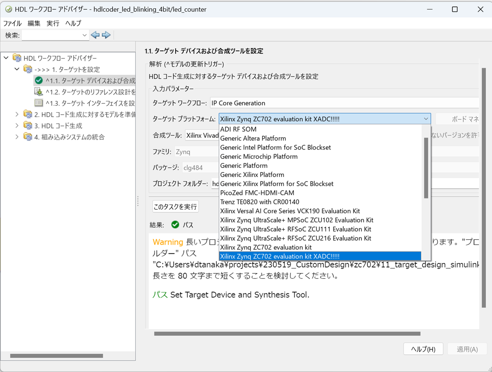Screen dimensions: 492x372
Task: Click the search input field
Action: coord(51,35)
